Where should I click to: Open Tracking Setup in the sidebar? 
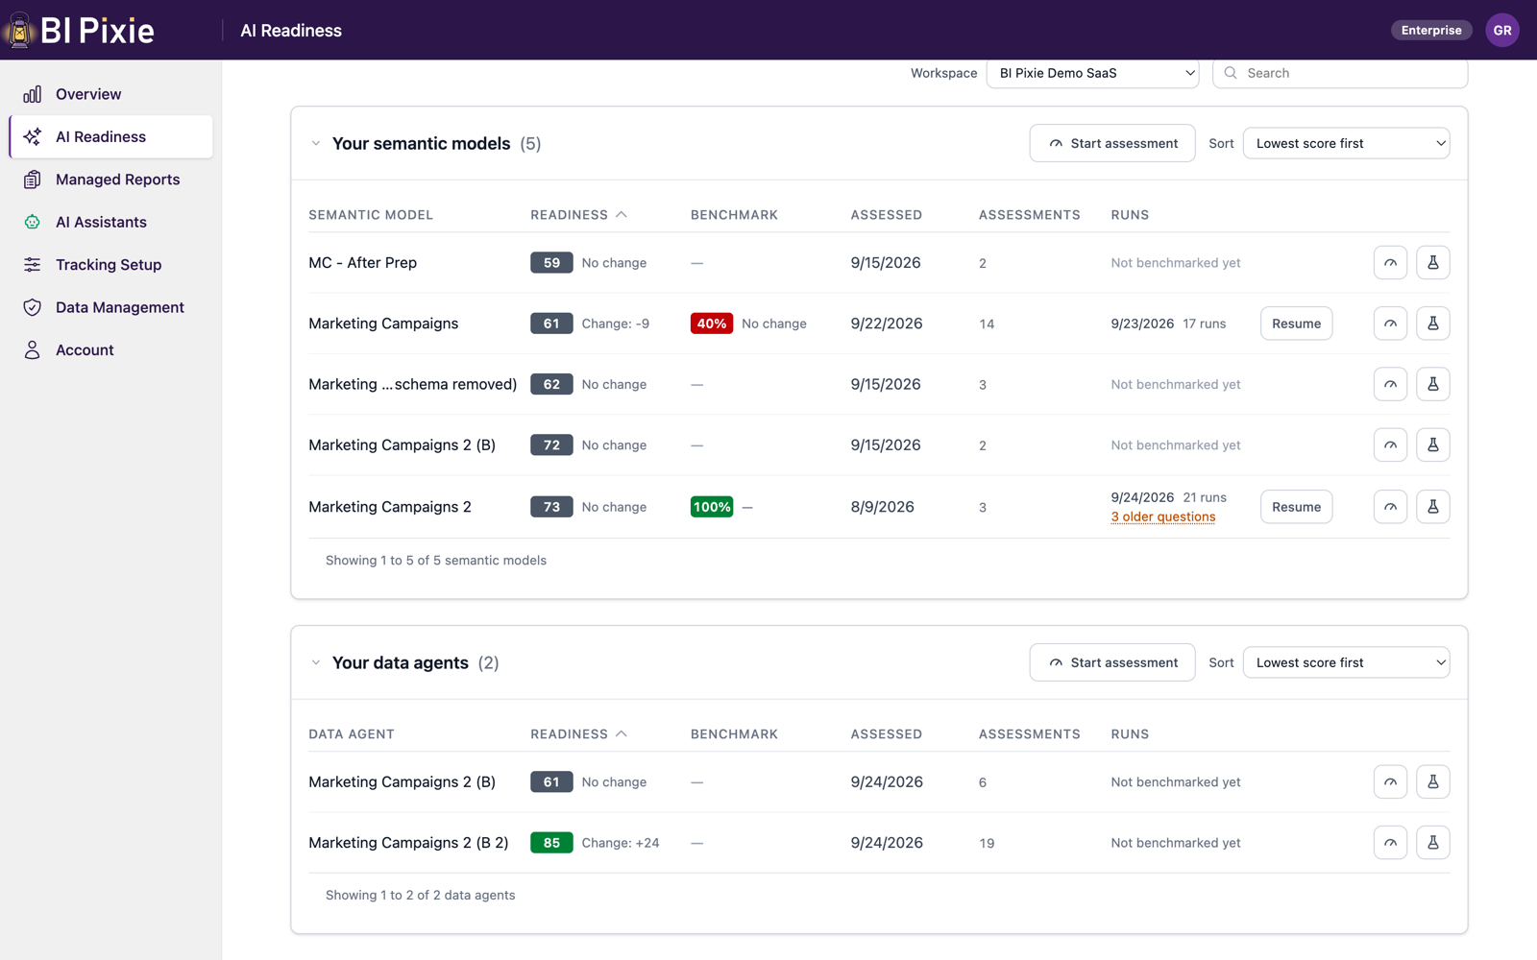point(111,265)
